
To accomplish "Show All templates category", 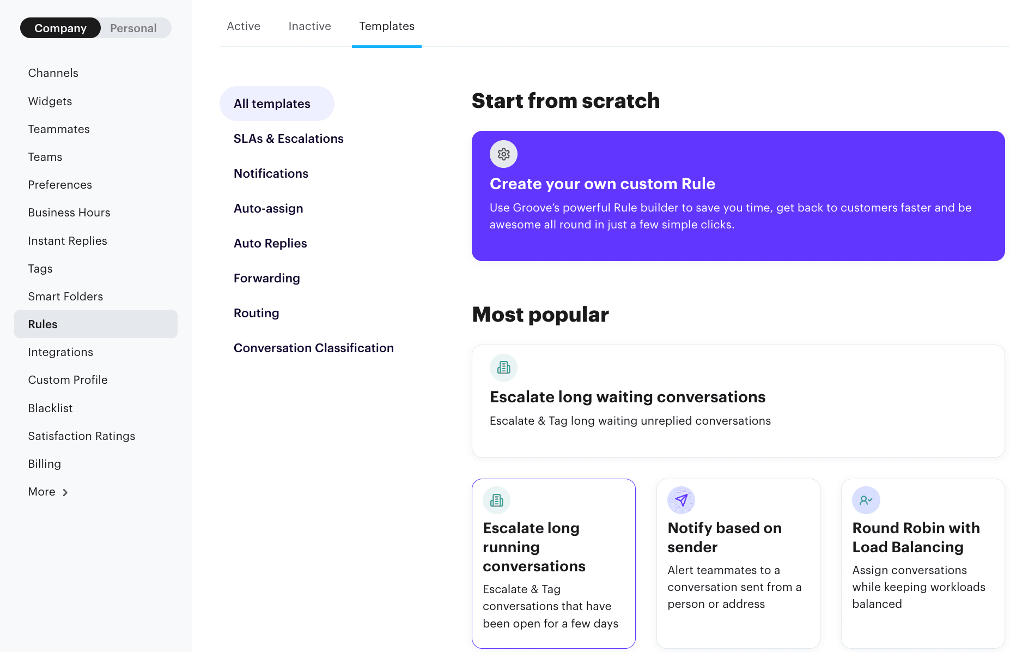I will tap(272, 104).
